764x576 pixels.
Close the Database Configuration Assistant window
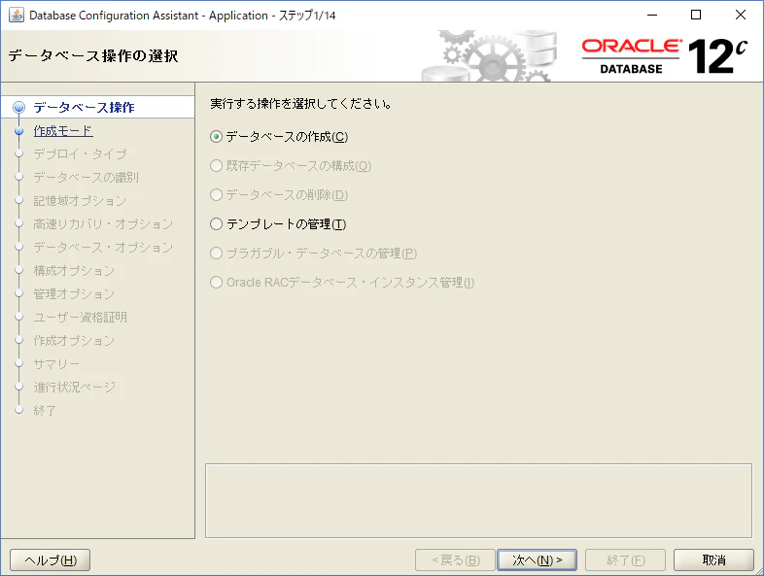tap(740, 16)
